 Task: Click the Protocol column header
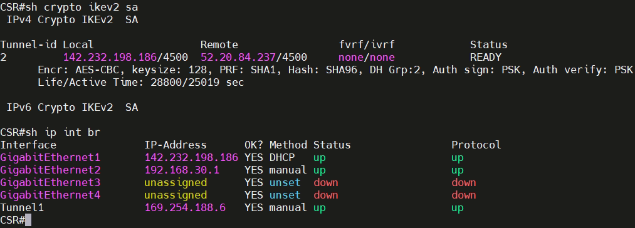click(x=476, y=145)
